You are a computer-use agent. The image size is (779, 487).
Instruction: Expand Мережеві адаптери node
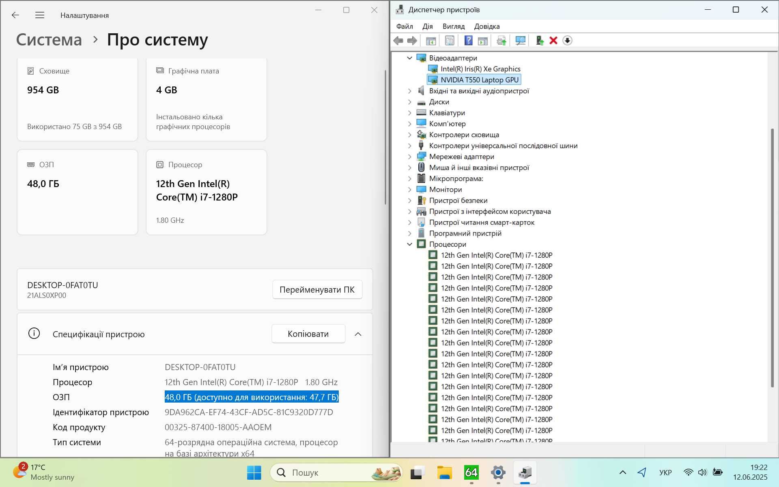409,157
